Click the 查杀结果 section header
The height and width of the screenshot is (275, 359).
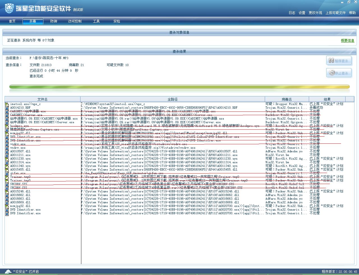click(179, 52)
